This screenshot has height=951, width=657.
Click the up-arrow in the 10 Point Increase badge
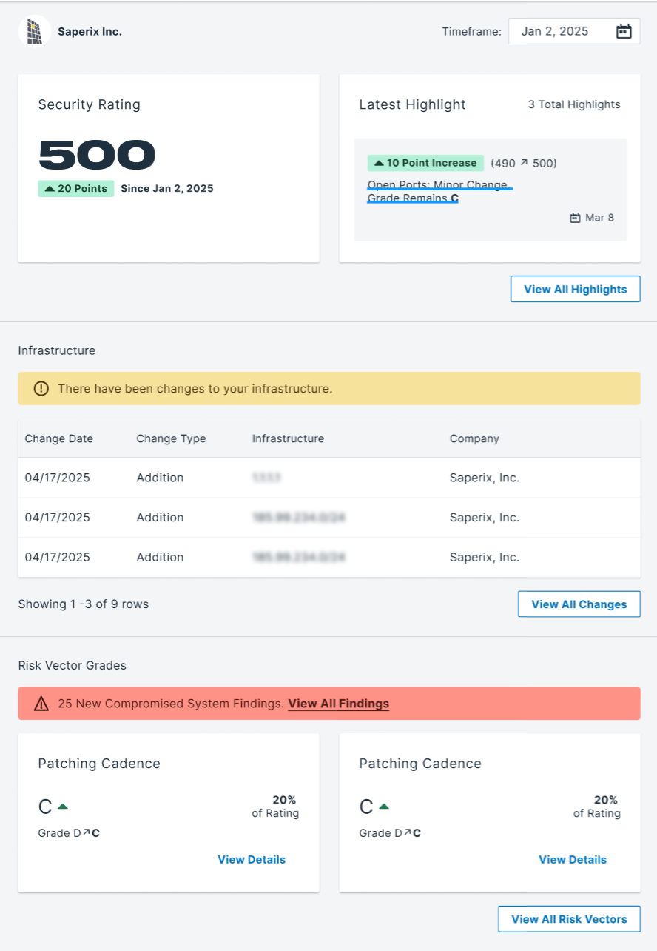(x=379, y=162)
